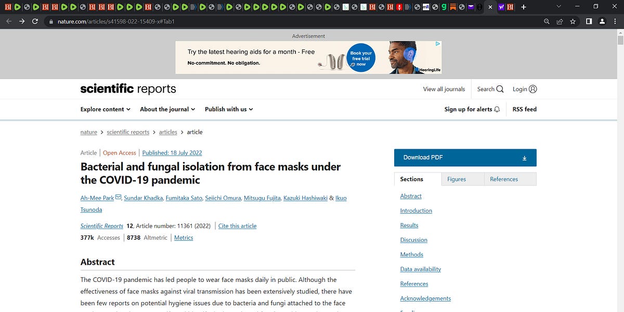The image size is (624, 312).
Task: Open the About the journal dropdown
Action: 167,109
